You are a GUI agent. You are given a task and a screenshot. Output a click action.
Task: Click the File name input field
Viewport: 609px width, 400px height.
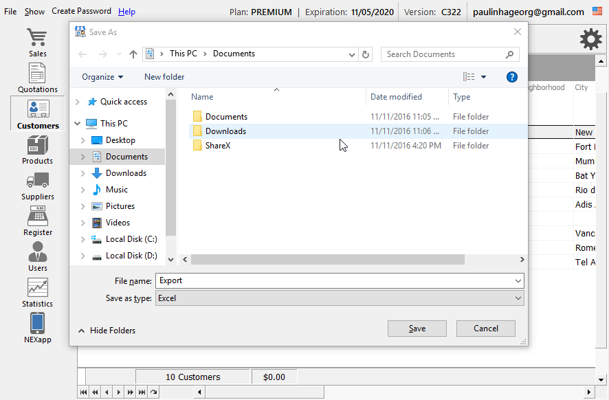[333, 280]
